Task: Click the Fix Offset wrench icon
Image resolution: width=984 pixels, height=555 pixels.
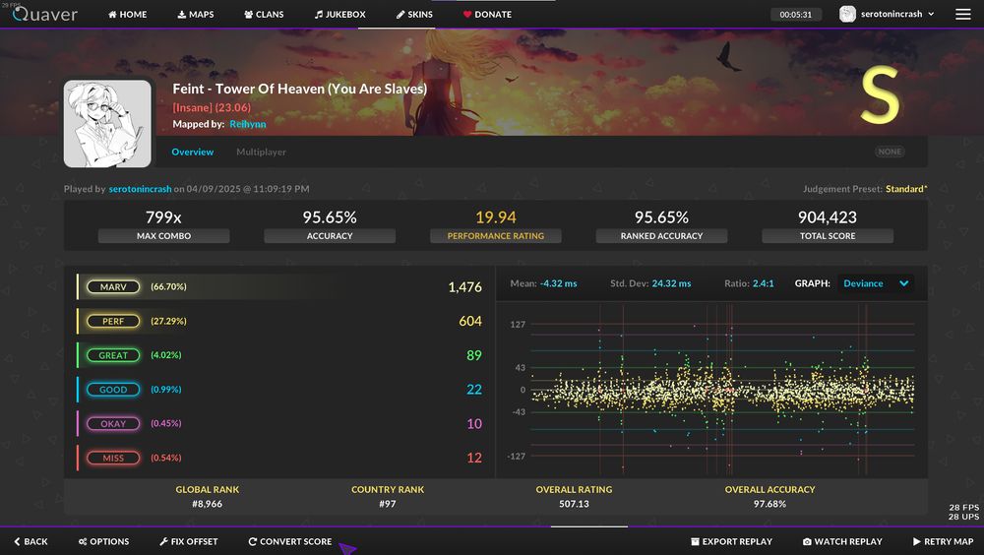Action: 163,541
